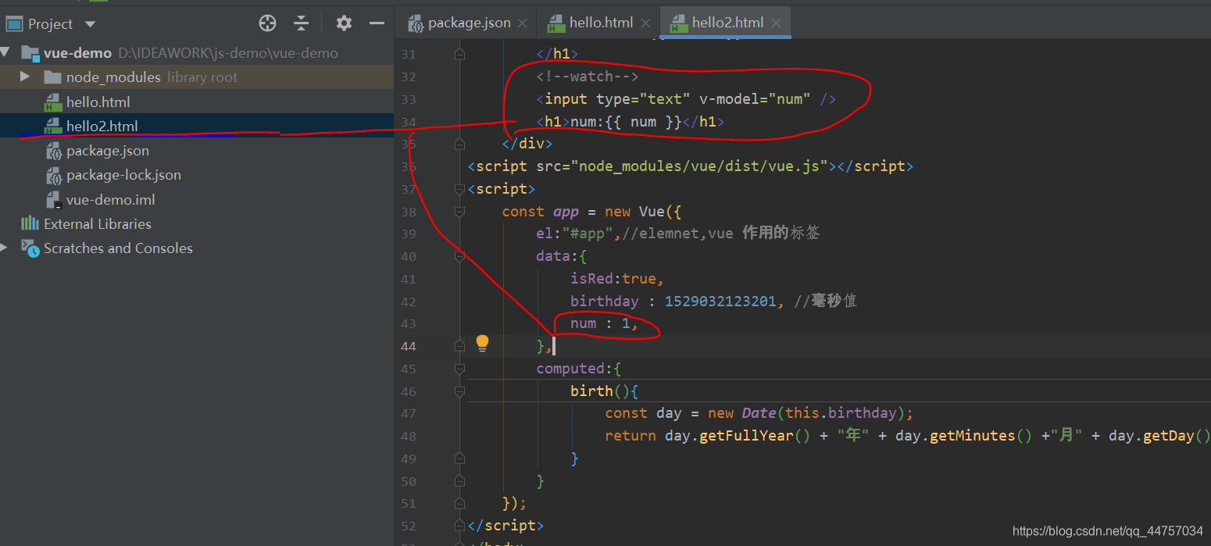This screenshot has width=1211, height=546.
Task: Expand the node_modules folder
Action: [x=25, y=77]
